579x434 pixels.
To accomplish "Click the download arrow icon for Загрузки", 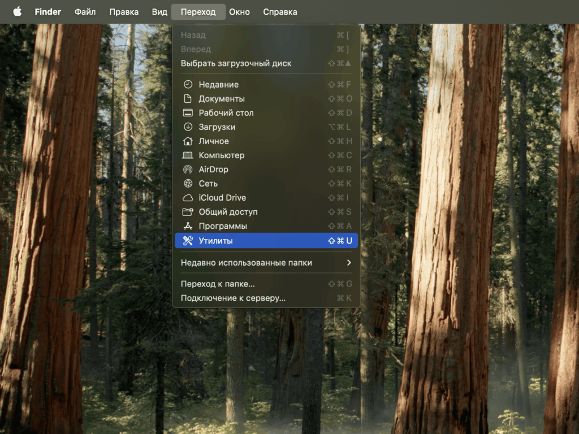I will coord(188,127).
